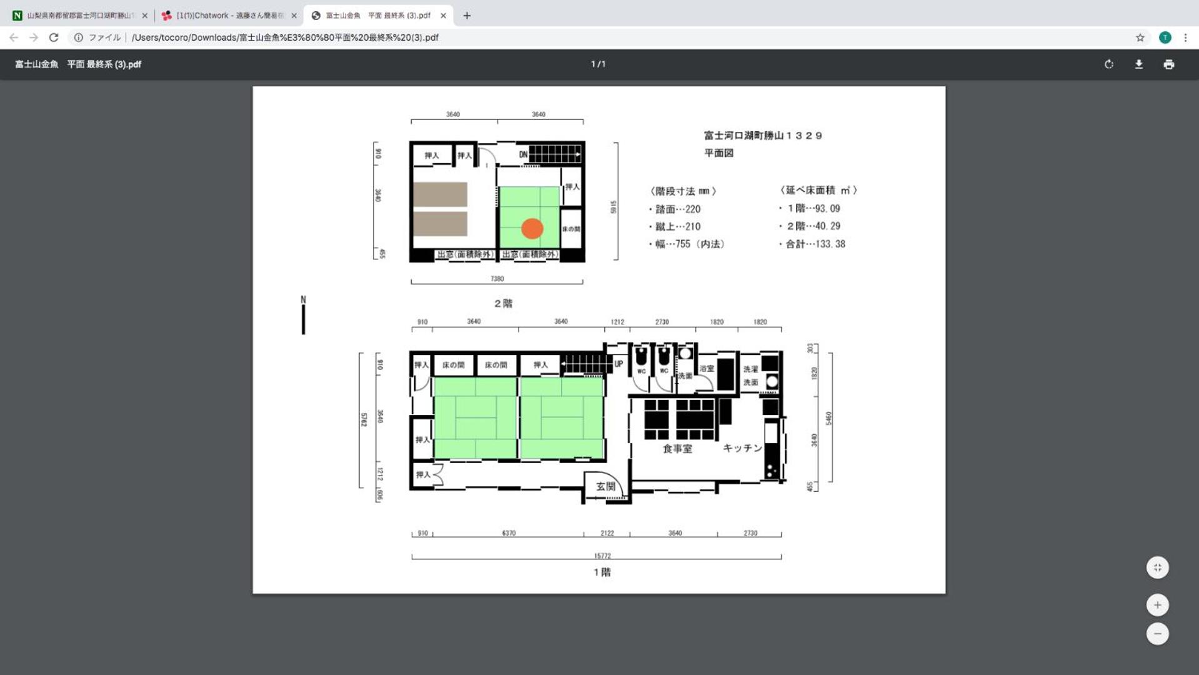The image size is (1199, 675).
Task: Click the 幅…755（内法） text
Action: click(690, 244)
